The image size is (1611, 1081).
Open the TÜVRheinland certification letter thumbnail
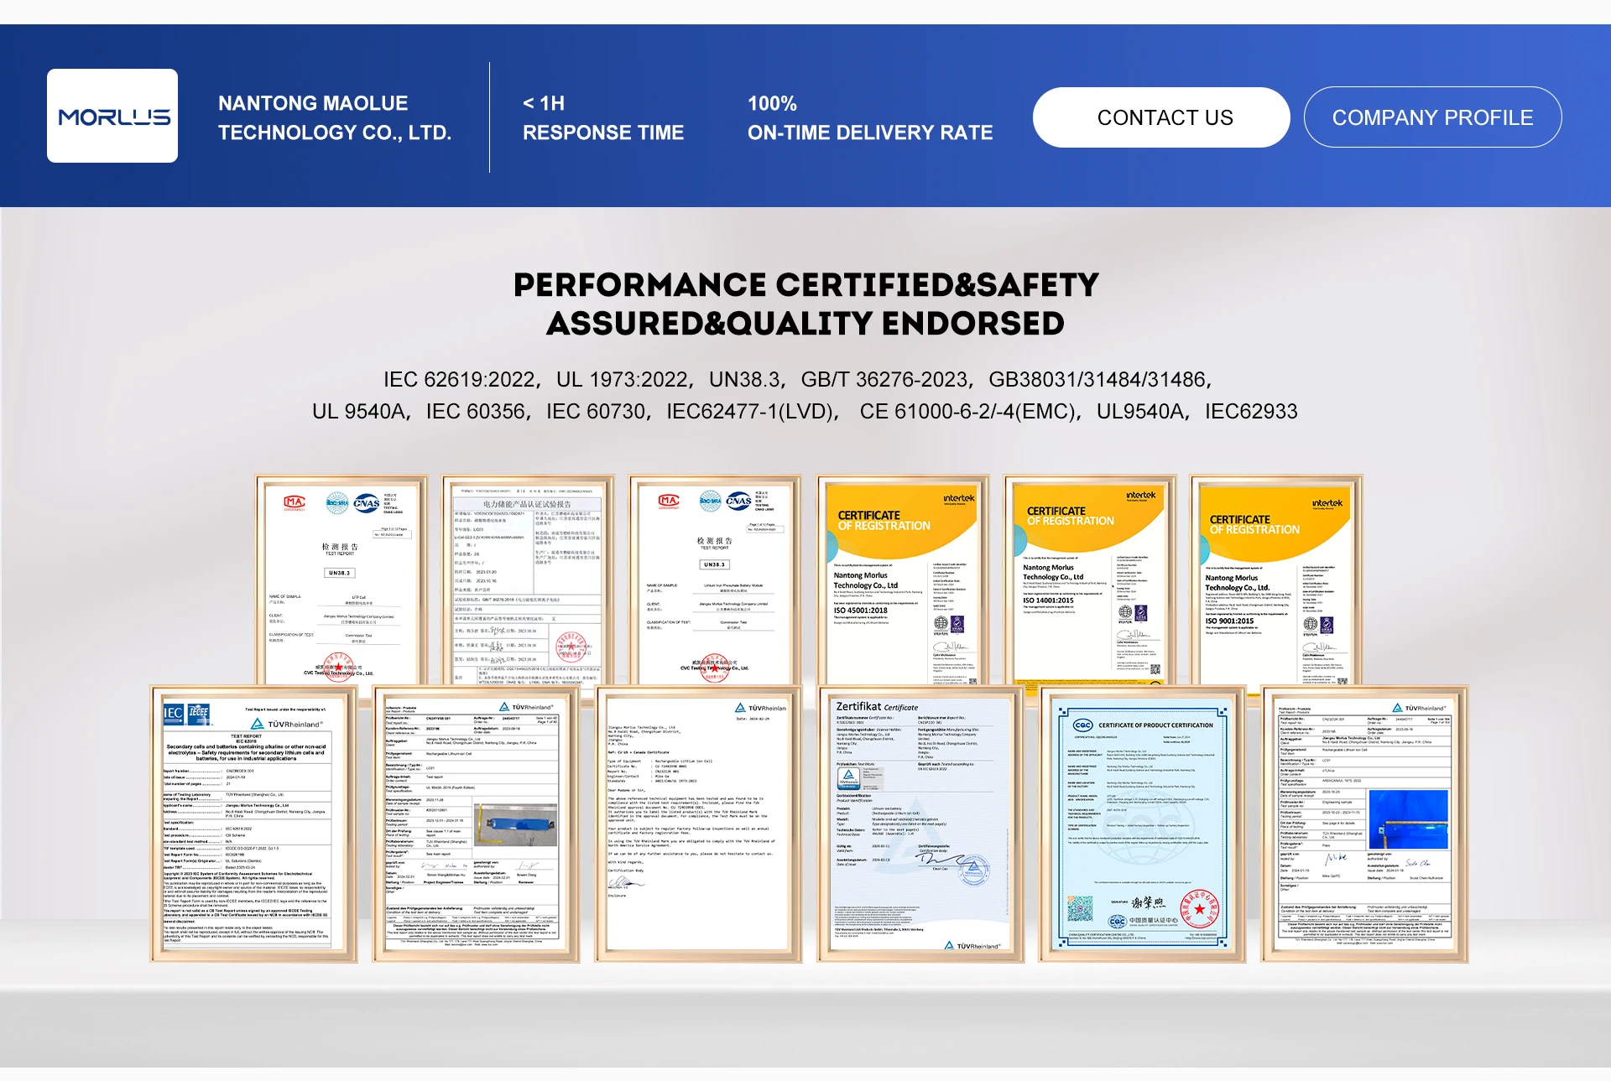click(698, 824)
